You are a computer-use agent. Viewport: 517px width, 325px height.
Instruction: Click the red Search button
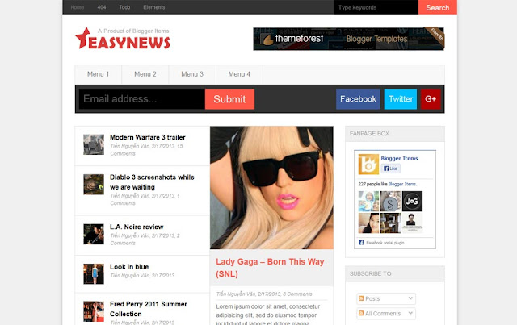coord(438,7)
